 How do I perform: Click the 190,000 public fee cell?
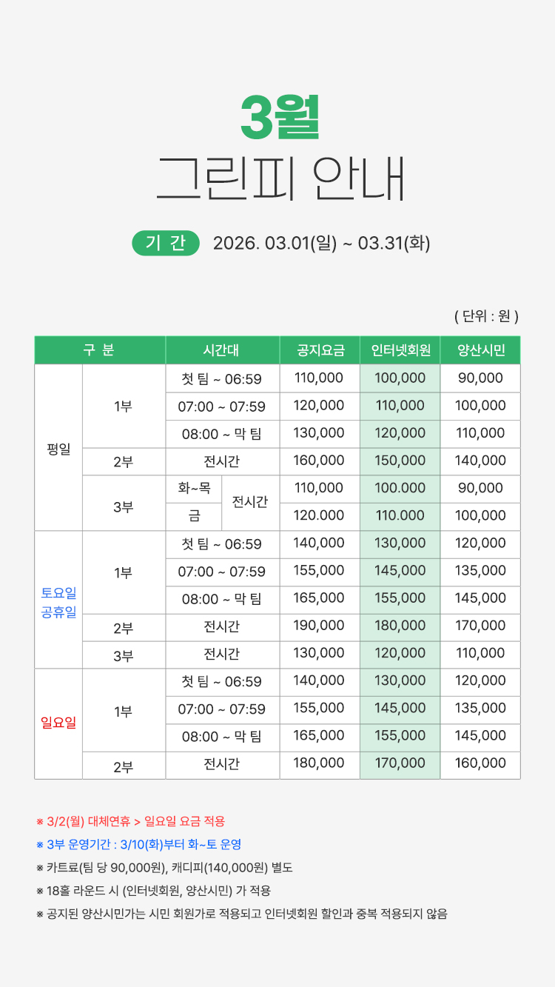[319, 626]
